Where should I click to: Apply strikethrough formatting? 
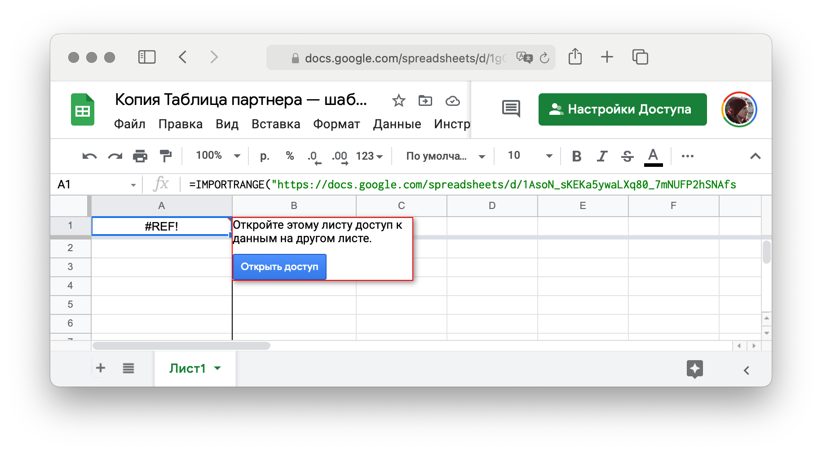coord(628,156)
